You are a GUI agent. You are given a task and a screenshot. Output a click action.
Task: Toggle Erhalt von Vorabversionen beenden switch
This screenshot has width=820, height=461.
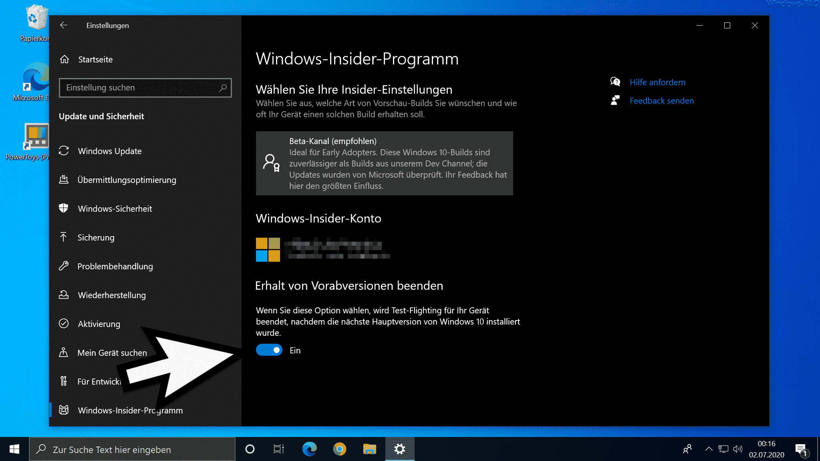point(269,350)
